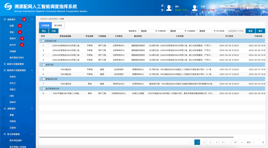Screen dimensions: 268x148
Task: Click the square icon beside 配网计划智能管控
Action: click(5, 64)
